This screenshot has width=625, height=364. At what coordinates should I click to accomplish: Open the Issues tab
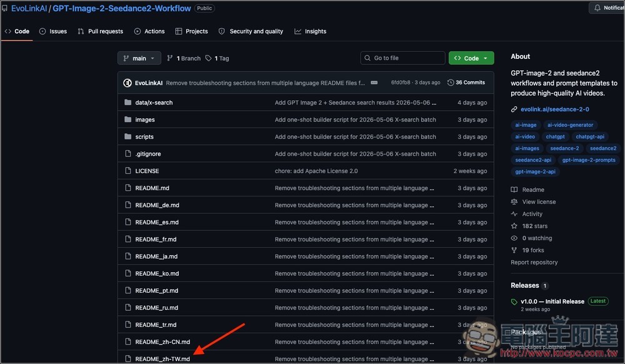pyautogui.click(x=53, y=31)
